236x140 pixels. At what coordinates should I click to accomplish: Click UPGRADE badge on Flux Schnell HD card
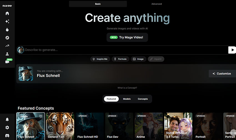pyautogui.click(x=83, y=116)
